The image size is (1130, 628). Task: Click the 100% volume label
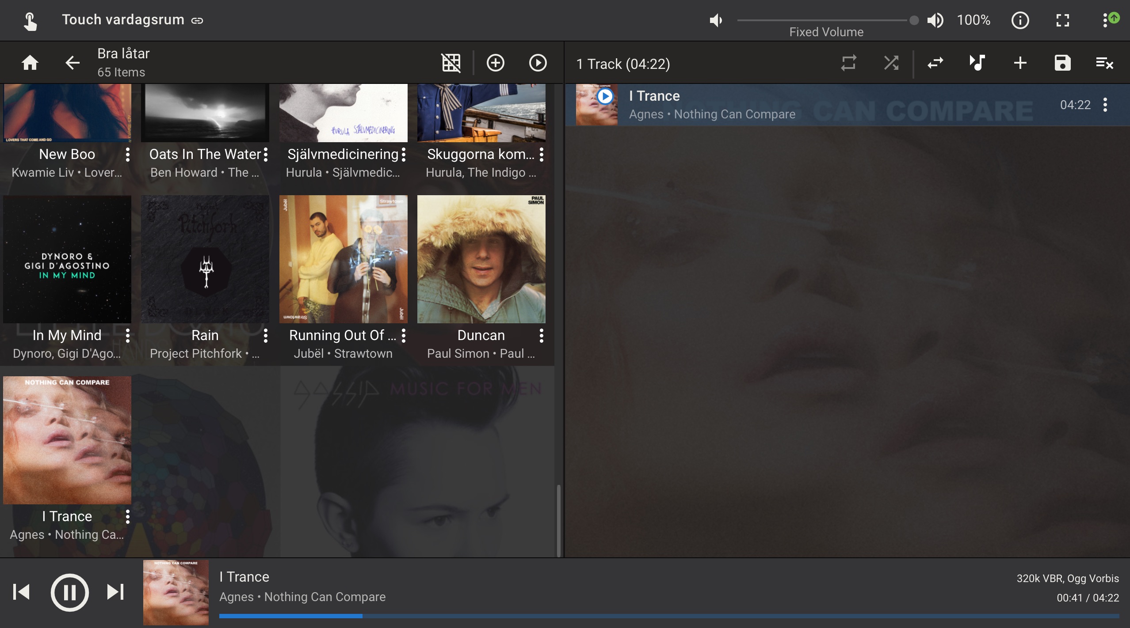pos(973,20)
